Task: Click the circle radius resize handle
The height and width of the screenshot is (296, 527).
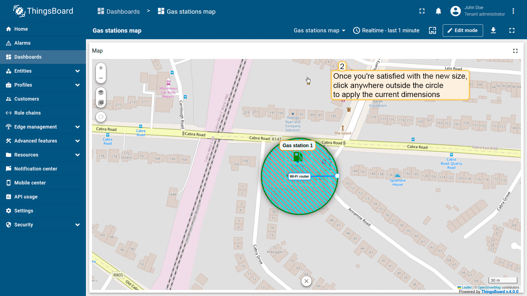Action: point(337,176)
